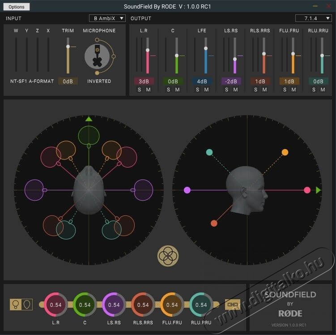Solo the C channel
Screen dimensions: 336x335
tap(168, 90)
